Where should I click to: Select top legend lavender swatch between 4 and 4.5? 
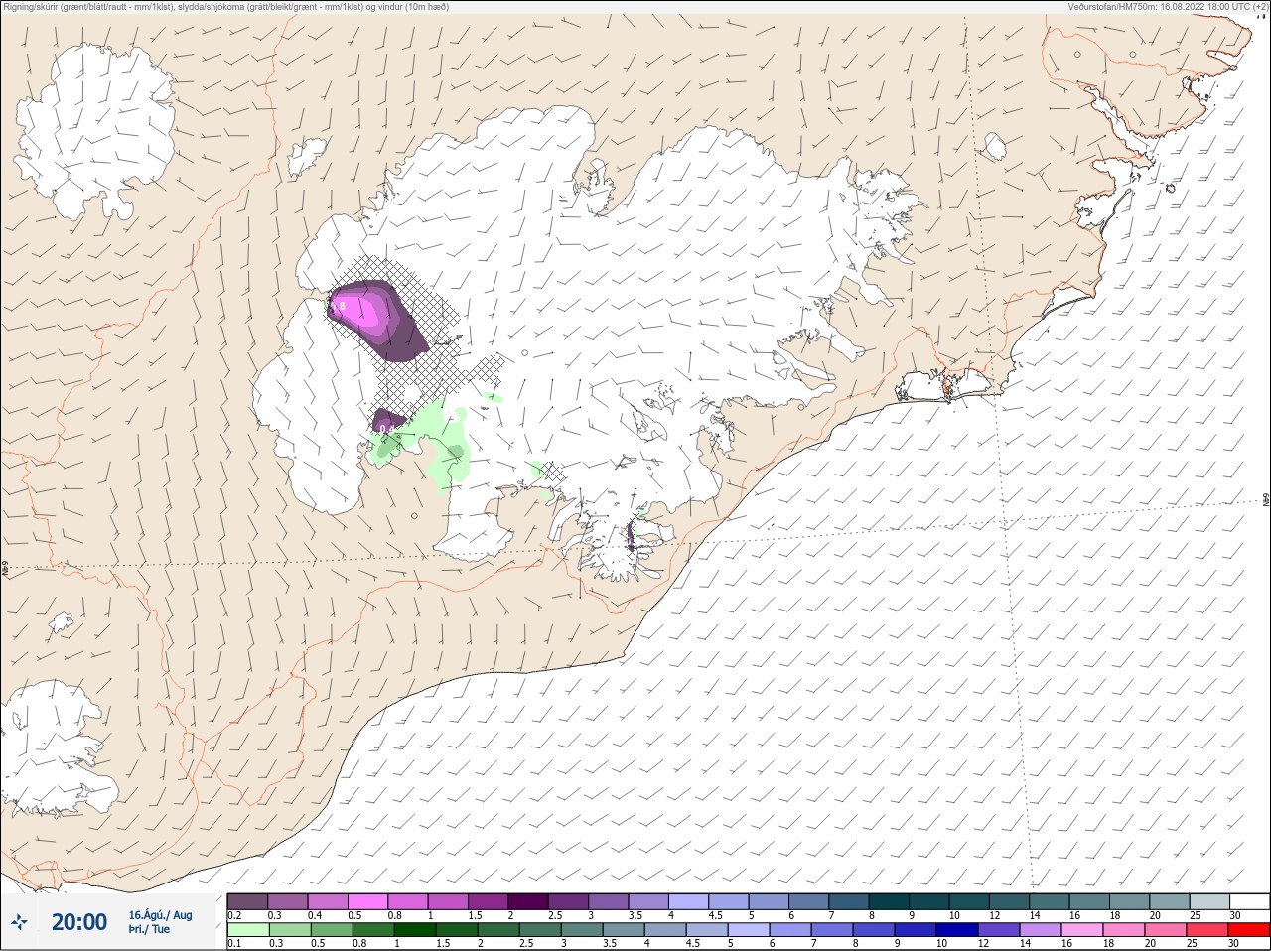(x=688, y=901)
